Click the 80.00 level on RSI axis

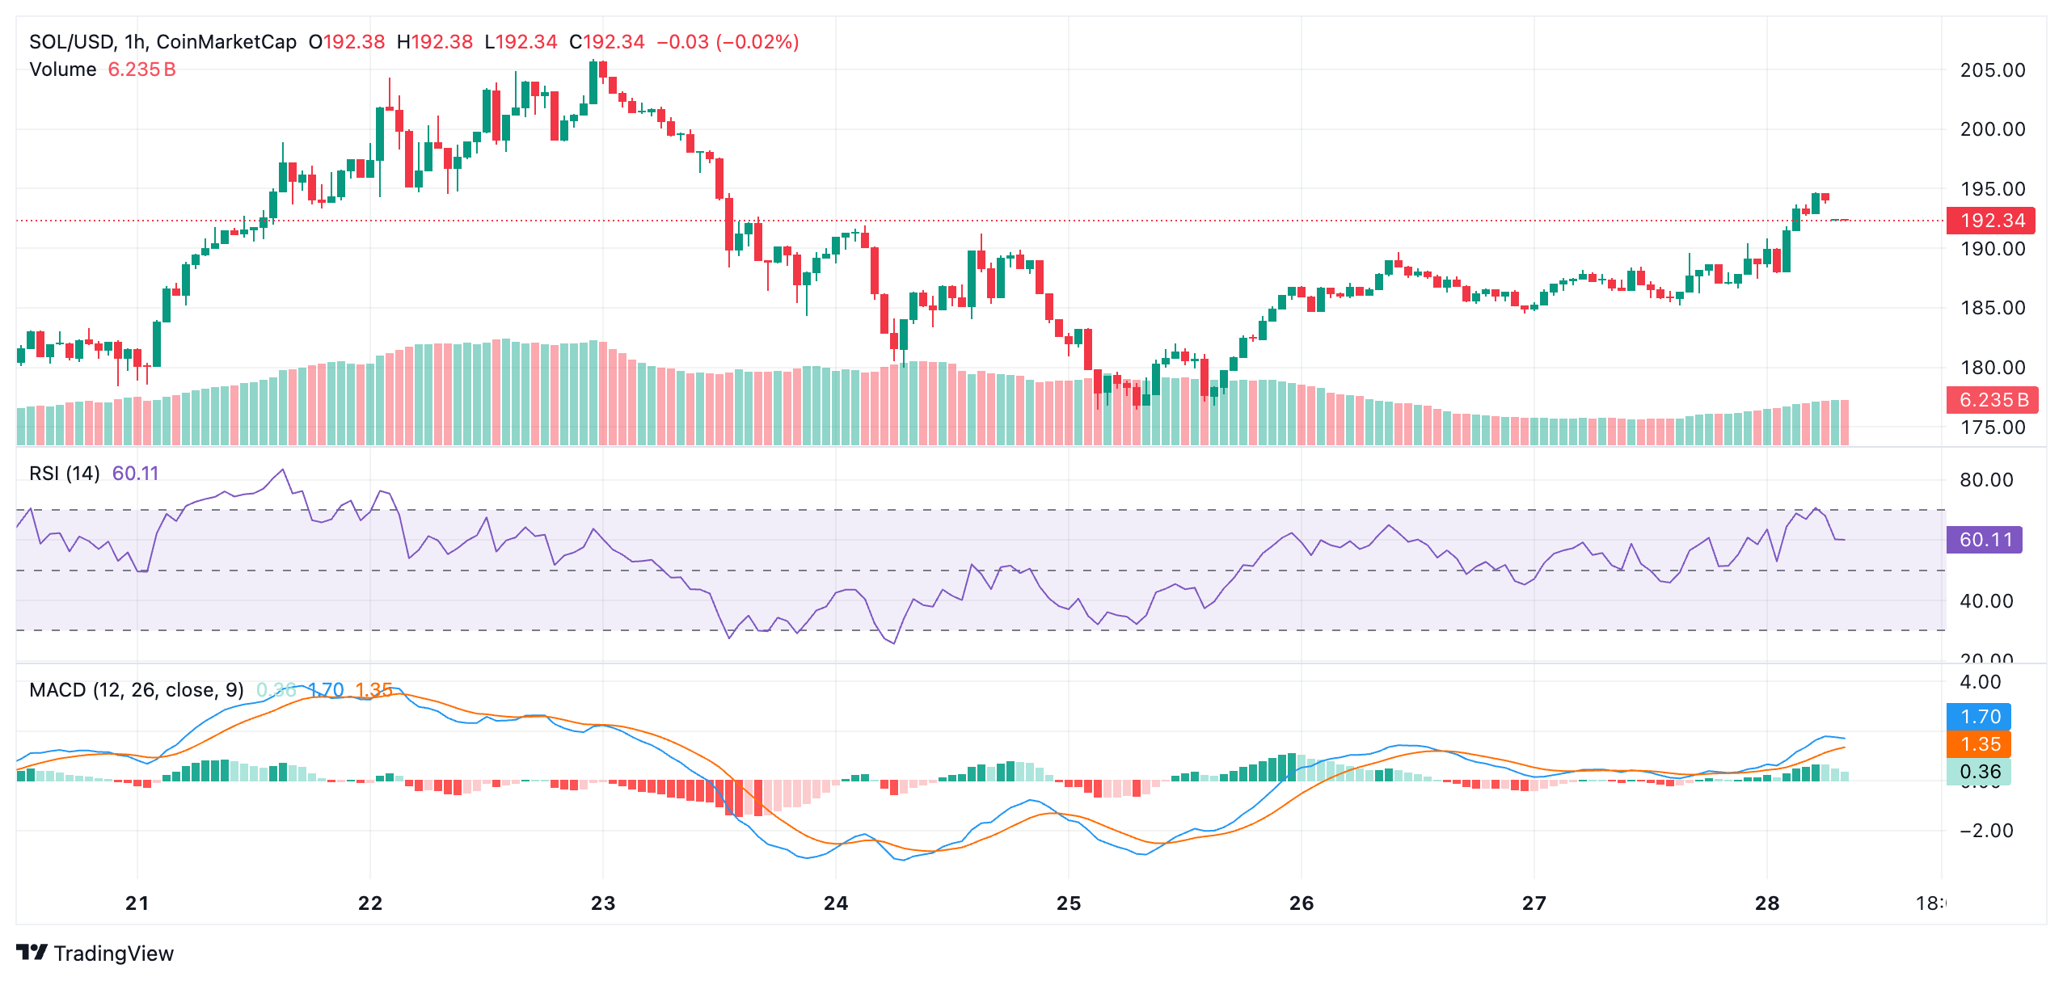coord(1986,480)
